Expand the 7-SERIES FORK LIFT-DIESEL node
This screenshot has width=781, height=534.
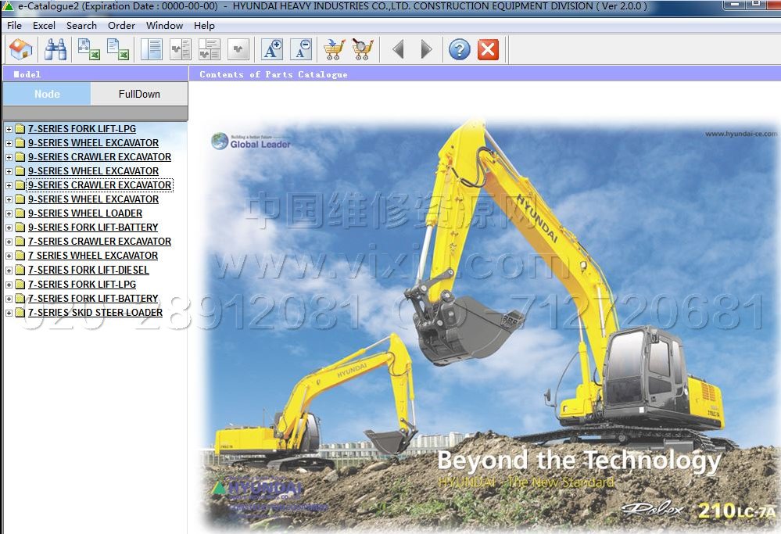tap(9, 271)
